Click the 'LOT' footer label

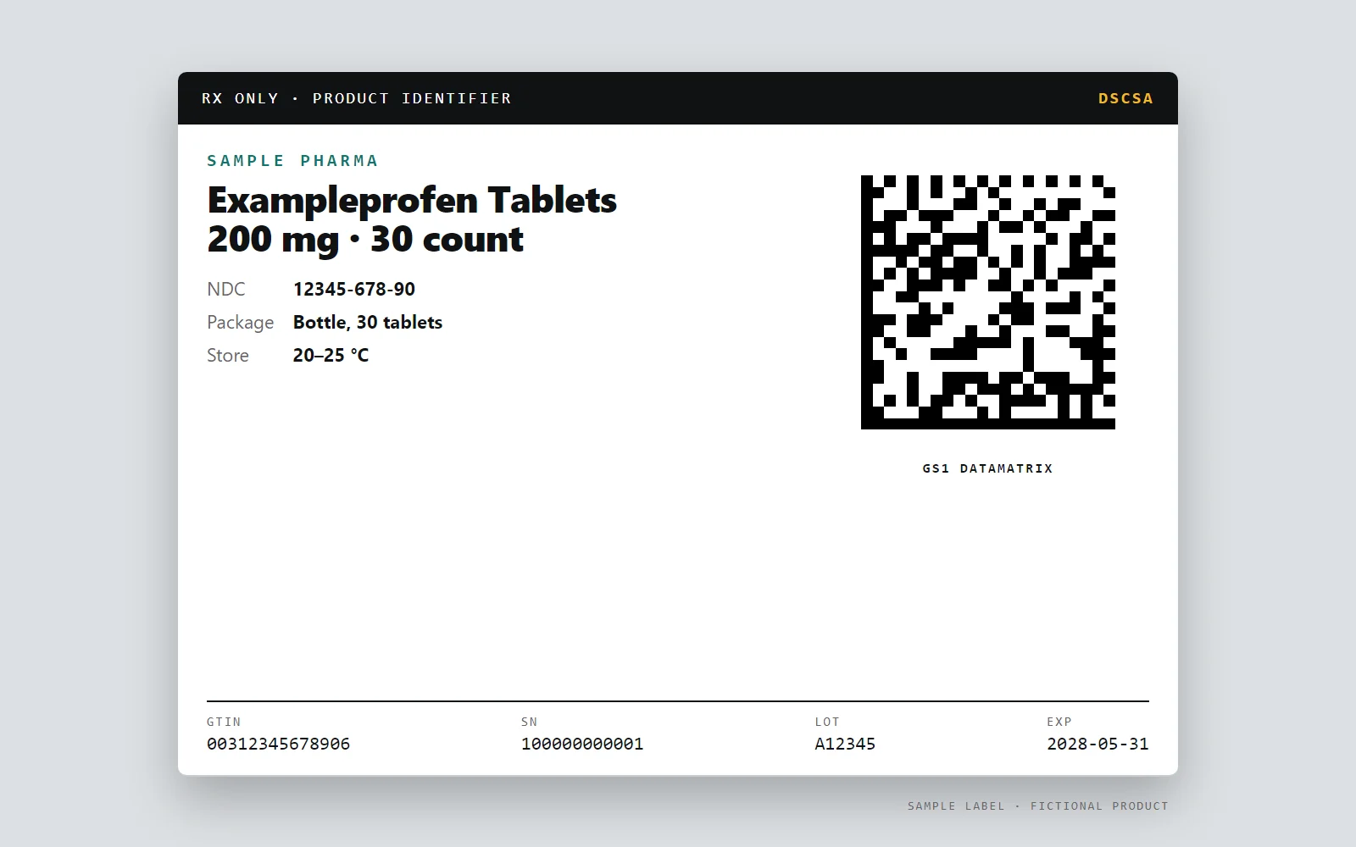(827, 722)
